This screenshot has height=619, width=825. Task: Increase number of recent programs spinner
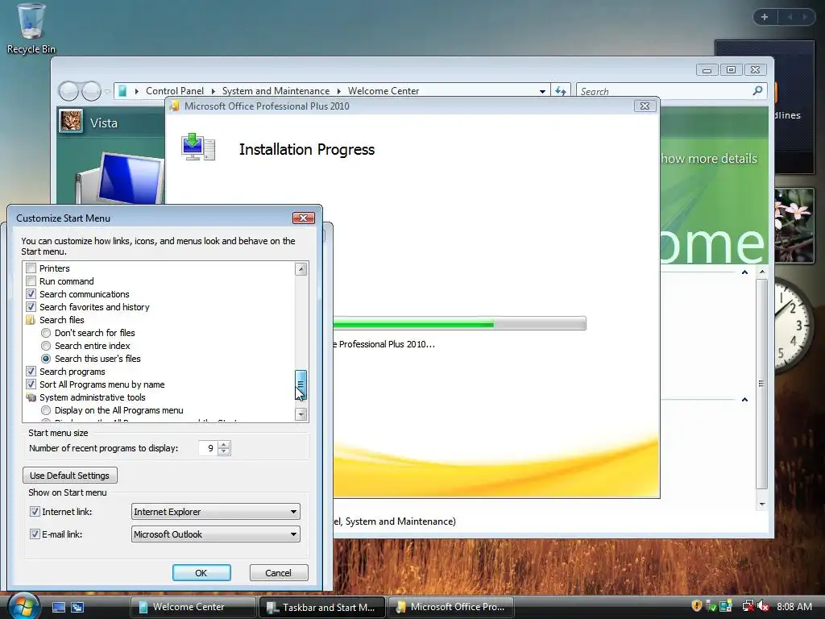point(224,444)
